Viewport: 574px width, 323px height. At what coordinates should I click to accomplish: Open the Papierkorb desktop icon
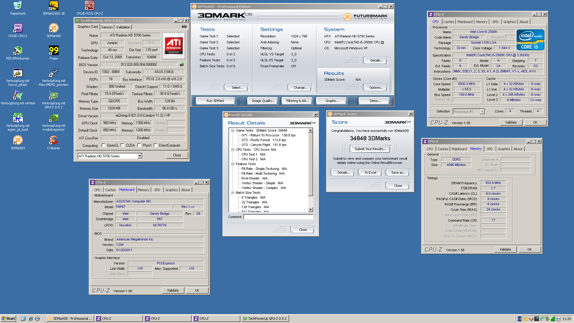coord(18,8)
